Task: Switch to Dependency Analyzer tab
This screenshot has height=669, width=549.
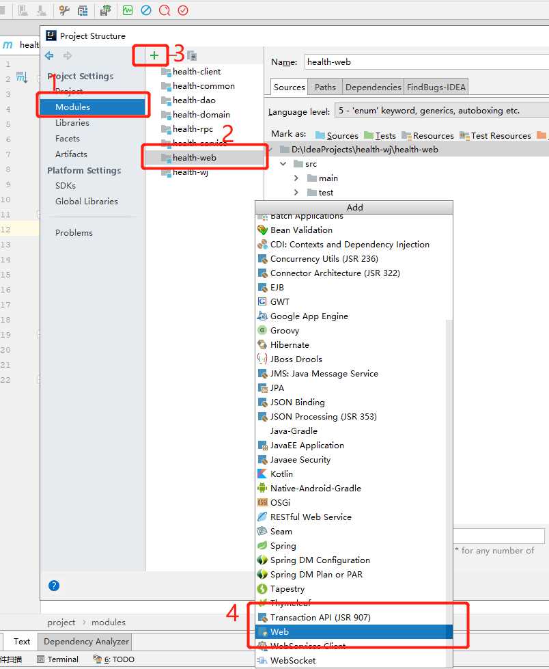Action: 85,642
